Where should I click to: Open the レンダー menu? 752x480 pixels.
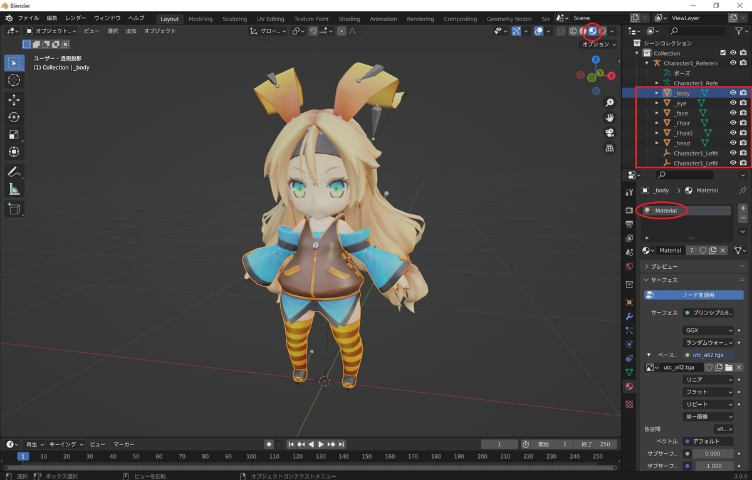coord(76,19)
